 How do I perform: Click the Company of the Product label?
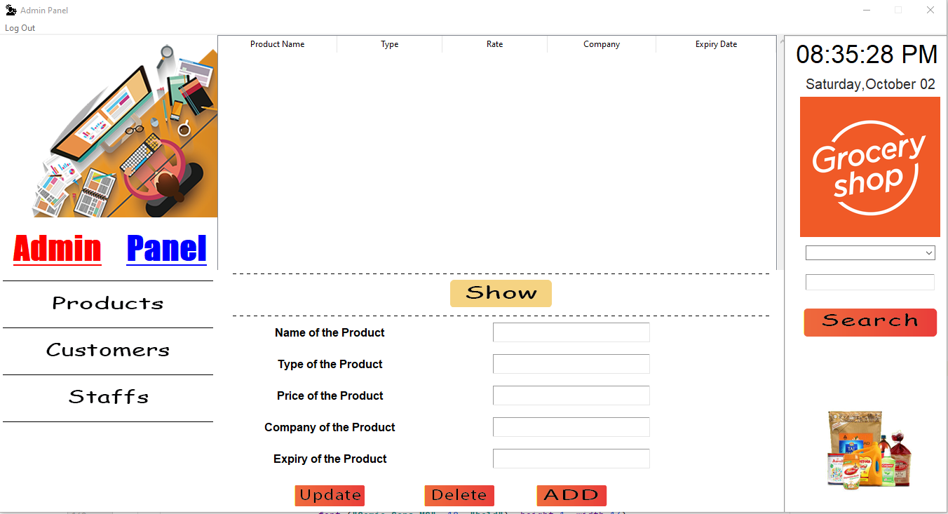pos(330,427)
